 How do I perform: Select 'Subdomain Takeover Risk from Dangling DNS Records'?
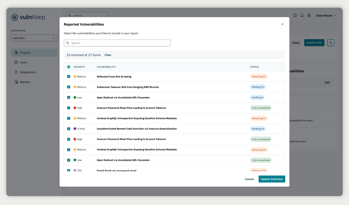[128, 87]
